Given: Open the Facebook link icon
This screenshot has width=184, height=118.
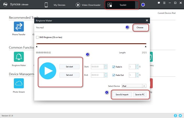Looking at the screenshot, I should (x=175, y=116).
